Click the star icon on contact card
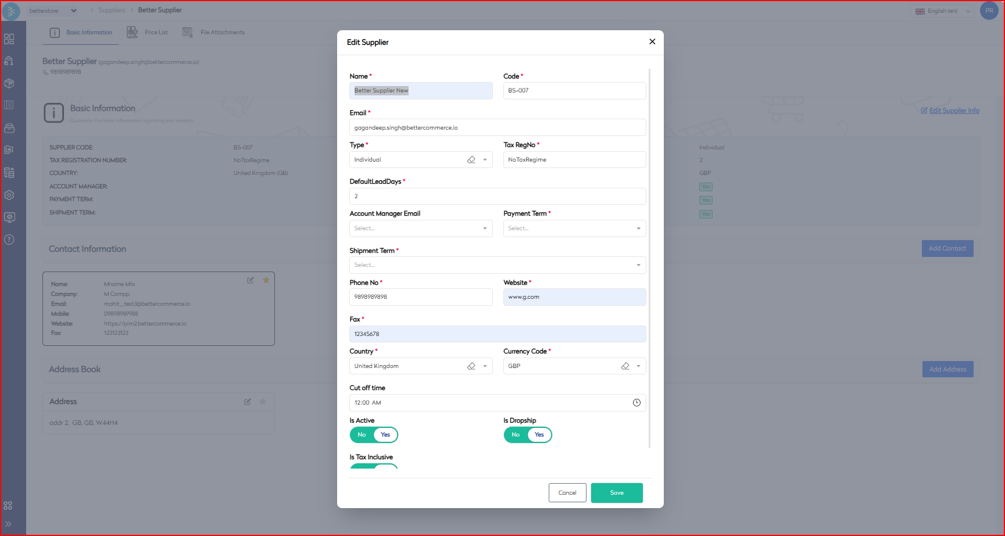The height and width of the screenshot is (536, 1005). (x=266, y=280)
